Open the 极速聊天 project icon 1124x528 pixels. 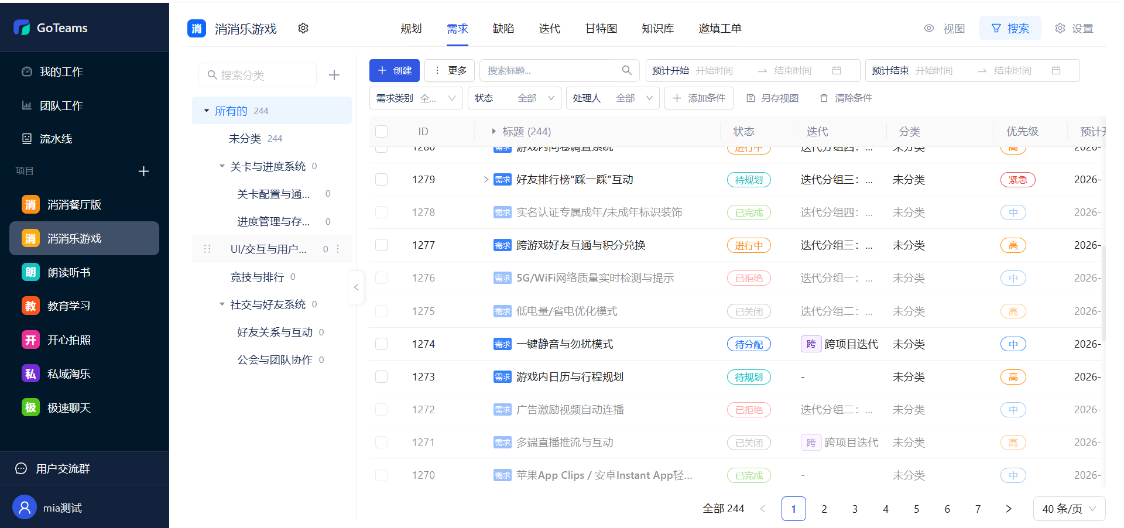tap(30, 407)
